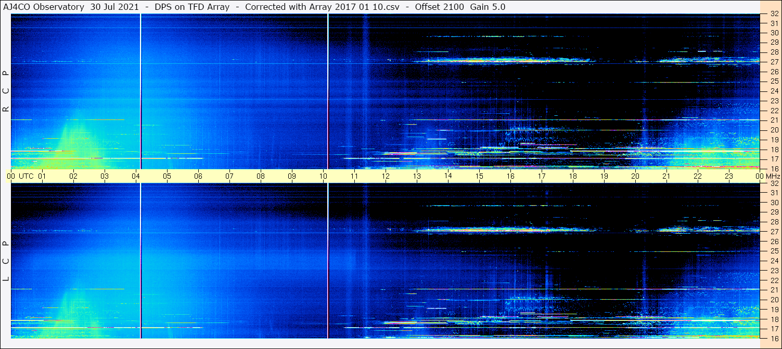Click the MHz unit label on the axis
This screenshot has height=349, width=782.
(771, 176)
